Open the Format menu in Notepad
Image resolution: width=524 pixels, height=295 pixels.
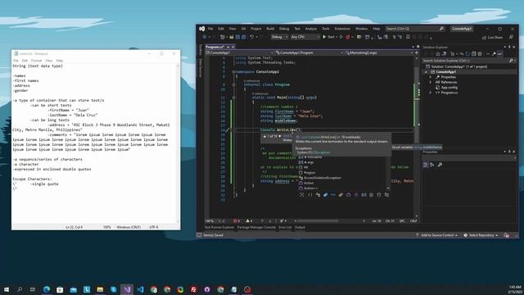[x=36, y=61]
